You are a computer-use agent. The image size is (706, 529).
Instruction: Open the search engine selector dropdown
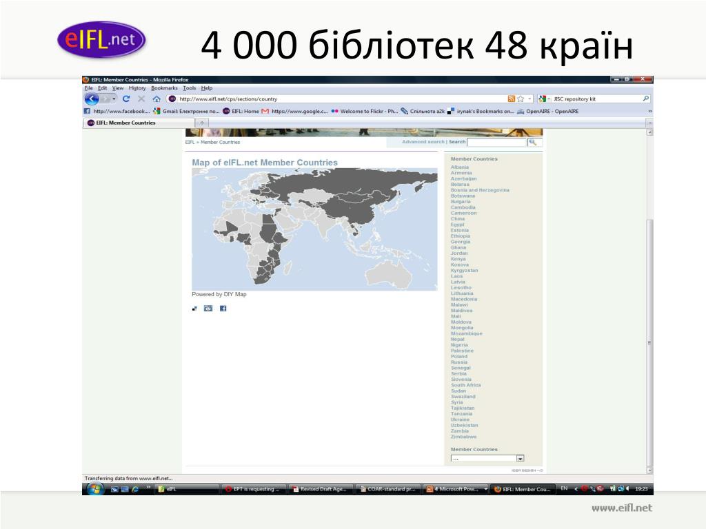[x=549, y=99]
